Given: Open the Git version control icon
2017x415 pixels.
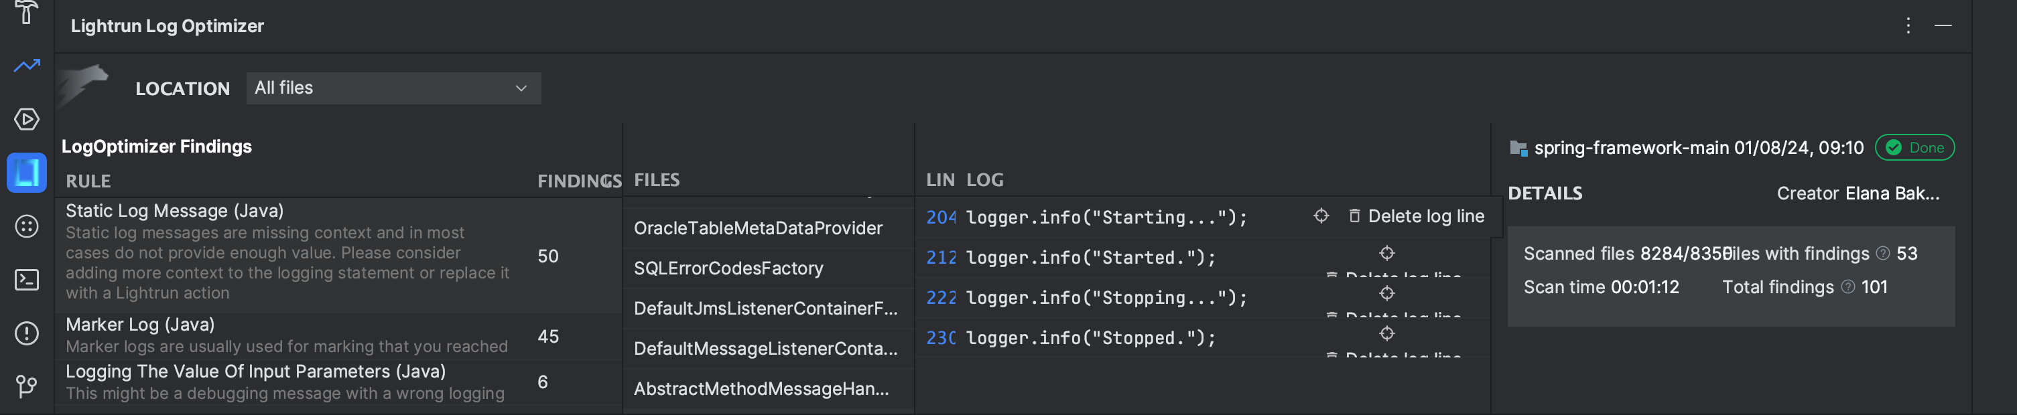Looking at the screenshot, I should click(x=27, y=386).
